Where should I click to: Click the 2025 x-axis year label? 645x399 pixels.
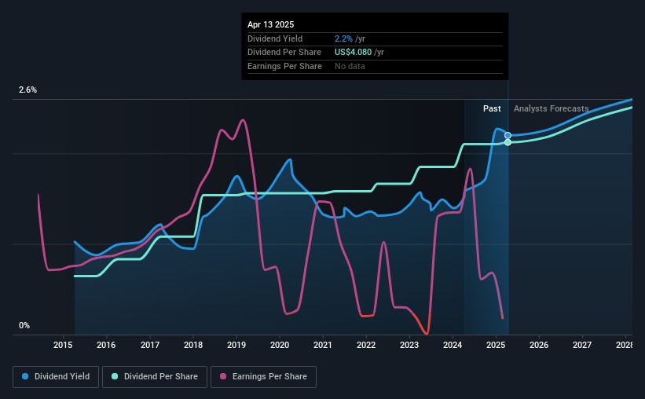pyautogui.click(x=496, y=346)
